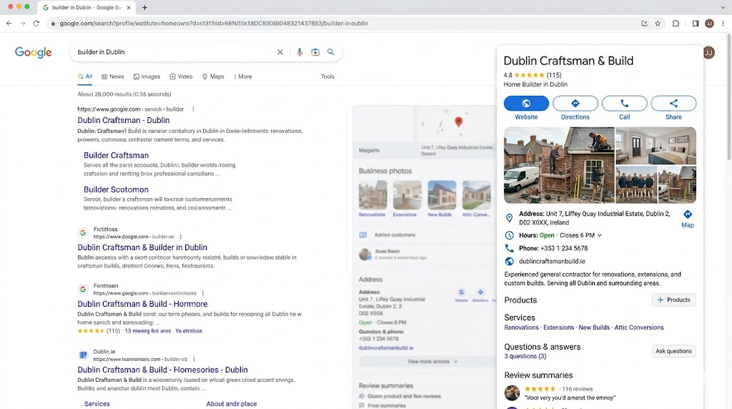Clear the search box with the X icon
This screenshot has height=409, width=732.
coord(280,52)
